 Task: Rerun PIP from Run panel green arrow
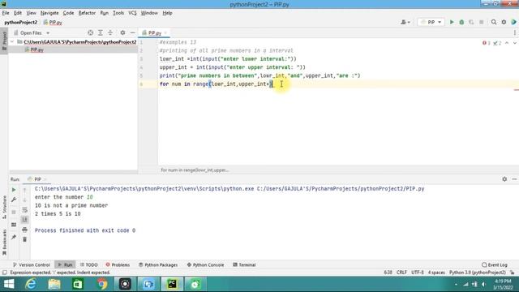pyautogui.click(x=14, y=190)
